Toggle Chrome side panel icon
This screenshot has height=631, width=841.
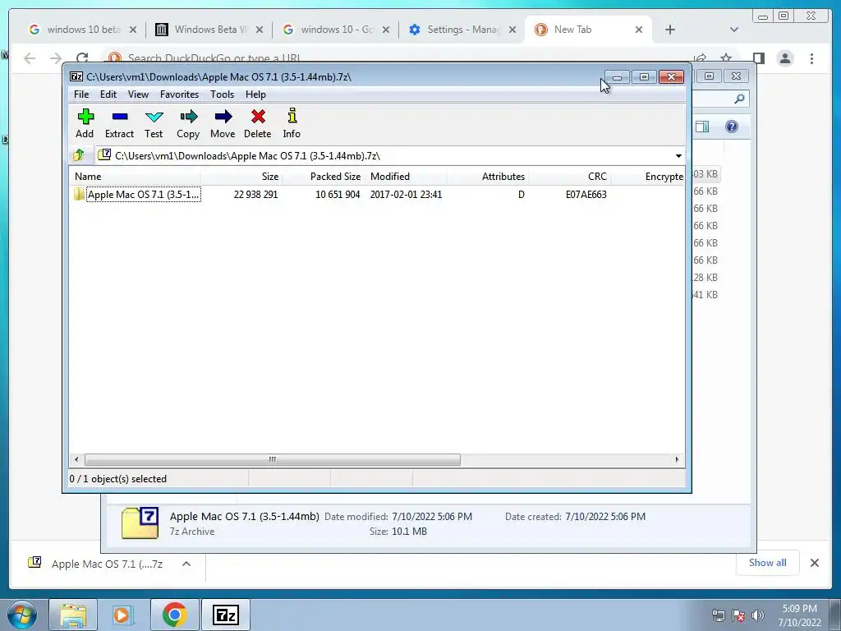click(758, 58)
